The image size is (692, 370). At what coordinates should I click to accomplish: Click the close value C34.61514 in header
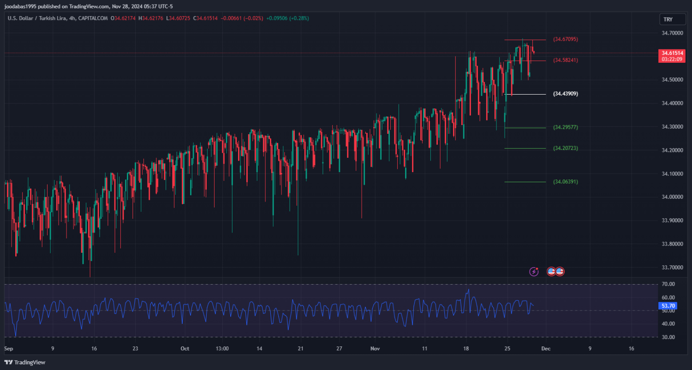point(206,18)
